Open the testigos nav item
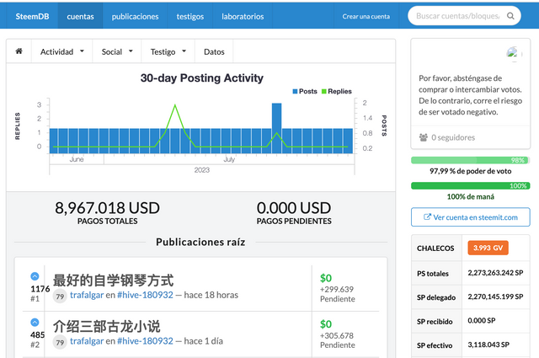The width and height of the screenshot is (539, 358). [190, 16]
